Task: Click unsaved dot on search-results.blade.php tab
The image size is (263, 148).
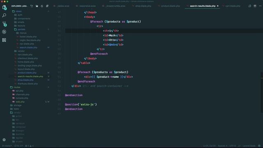Action: [218, 6]
